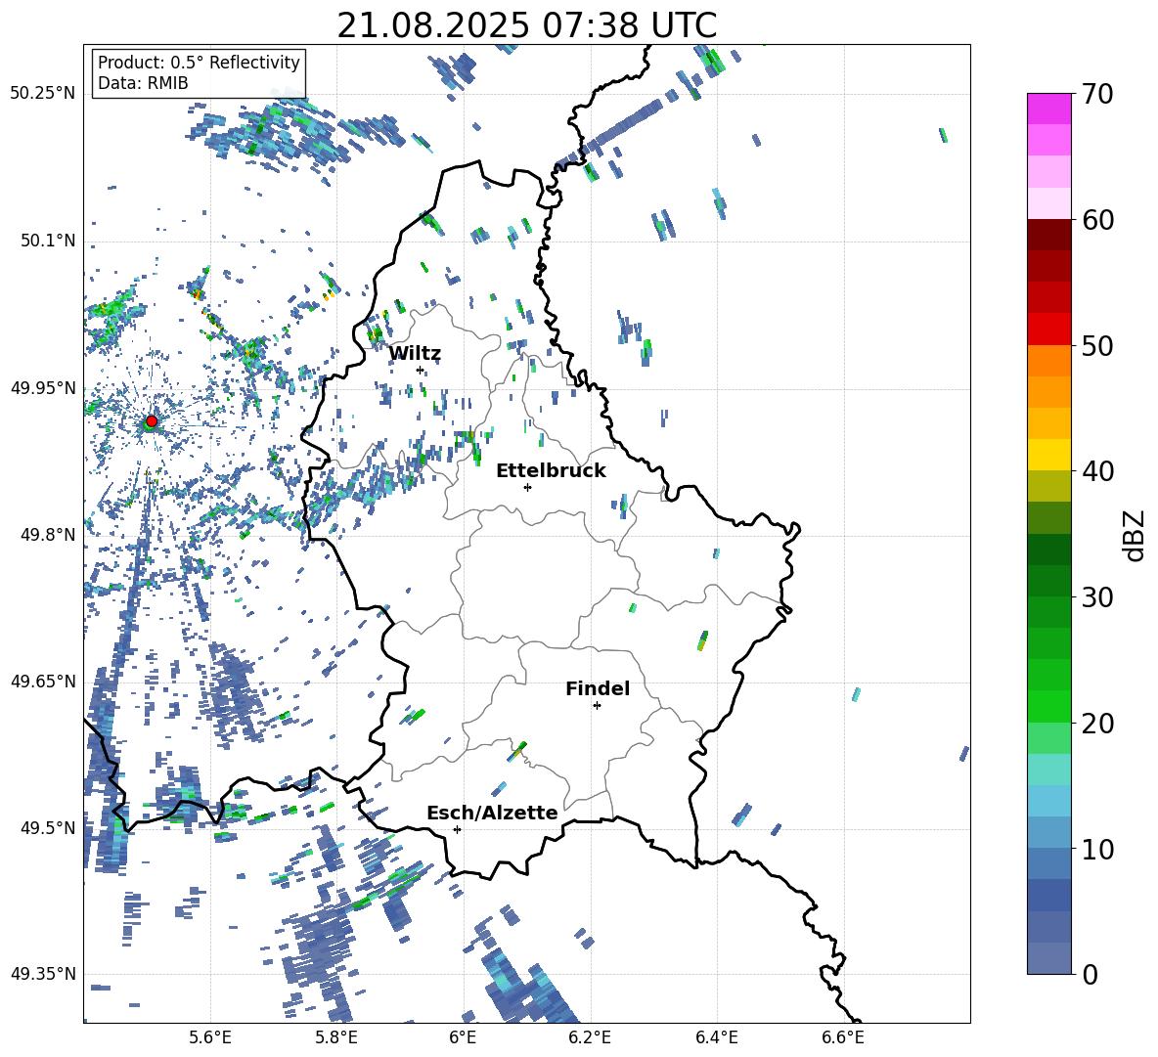This screenshot has height=1057, width=1158.
Task: Click the Product: 0.5° Reflectivity text
Action: pos(199,63)
